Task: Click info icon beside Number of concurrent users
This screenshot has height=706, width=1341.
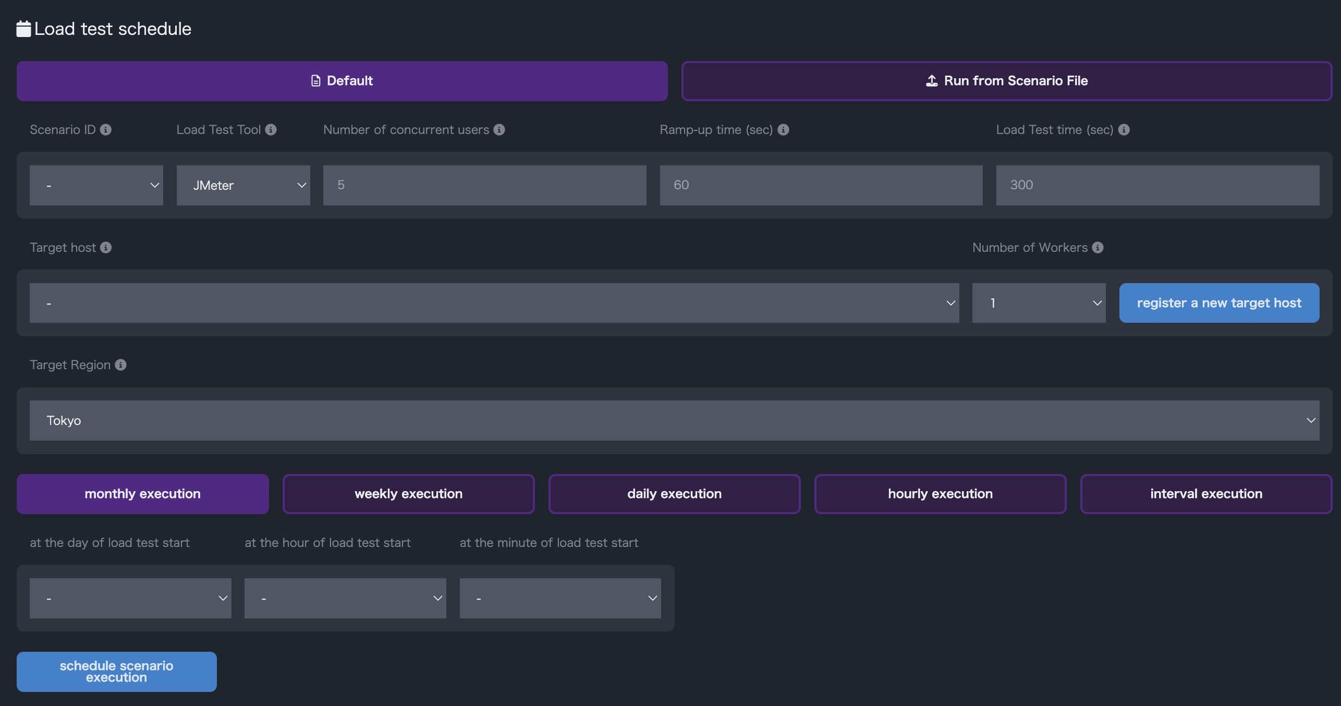Action: pos(499,130)
